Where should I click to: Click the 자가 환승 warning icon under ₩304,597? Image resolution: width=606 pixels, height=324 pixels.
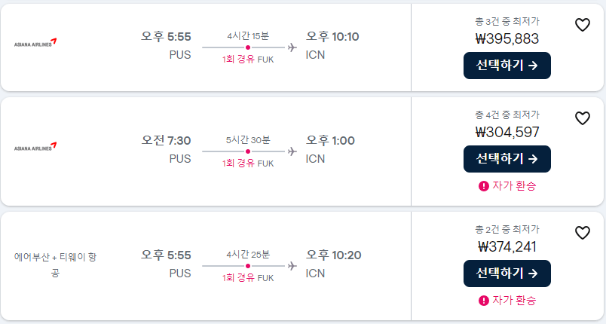(x=484, y=186)
